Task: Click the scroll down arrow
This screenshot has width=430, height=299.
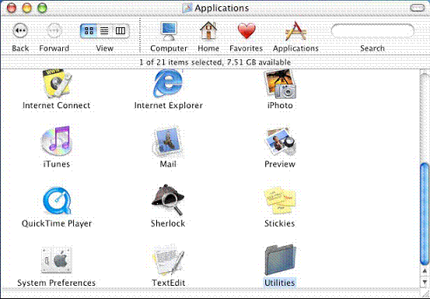Action: coord(425,282)
